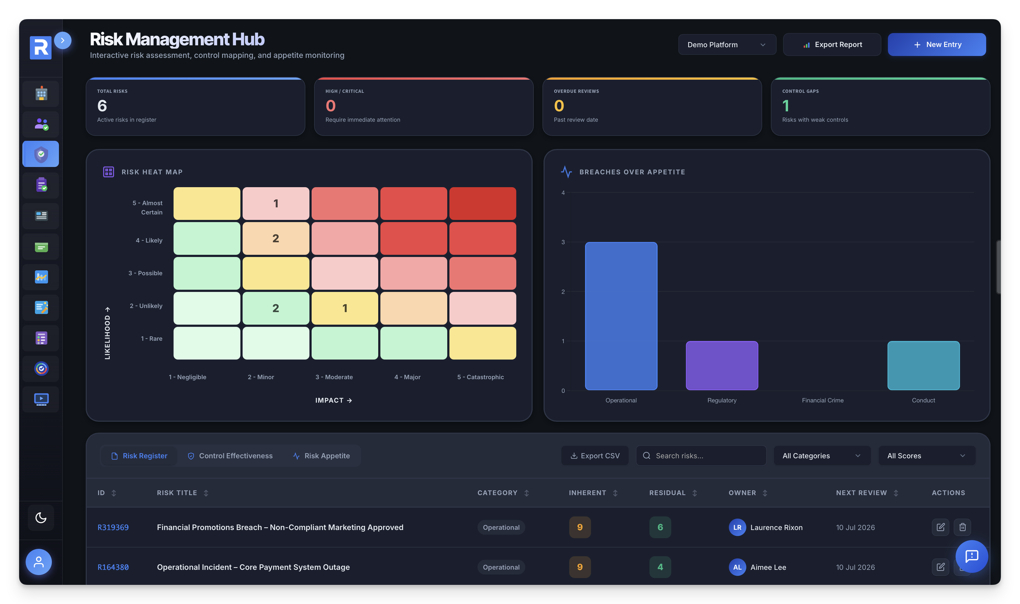Open the building icon in sidebar
The height and width of the screenshot is (604, 1020).
click(x=41, y=94)
